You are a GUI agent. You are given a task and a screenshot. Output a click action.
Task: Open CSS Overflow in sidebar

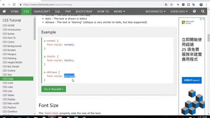[x=10, y=111]
